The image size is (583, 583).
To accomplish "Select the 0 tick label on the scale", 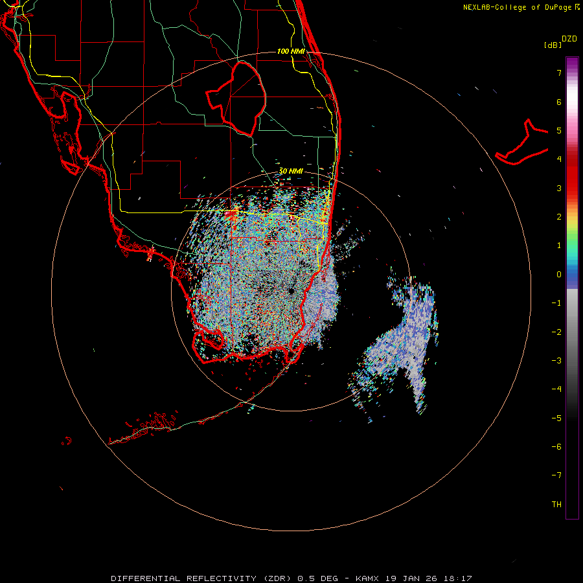I will pyautogui.click(x=559, y=275).
